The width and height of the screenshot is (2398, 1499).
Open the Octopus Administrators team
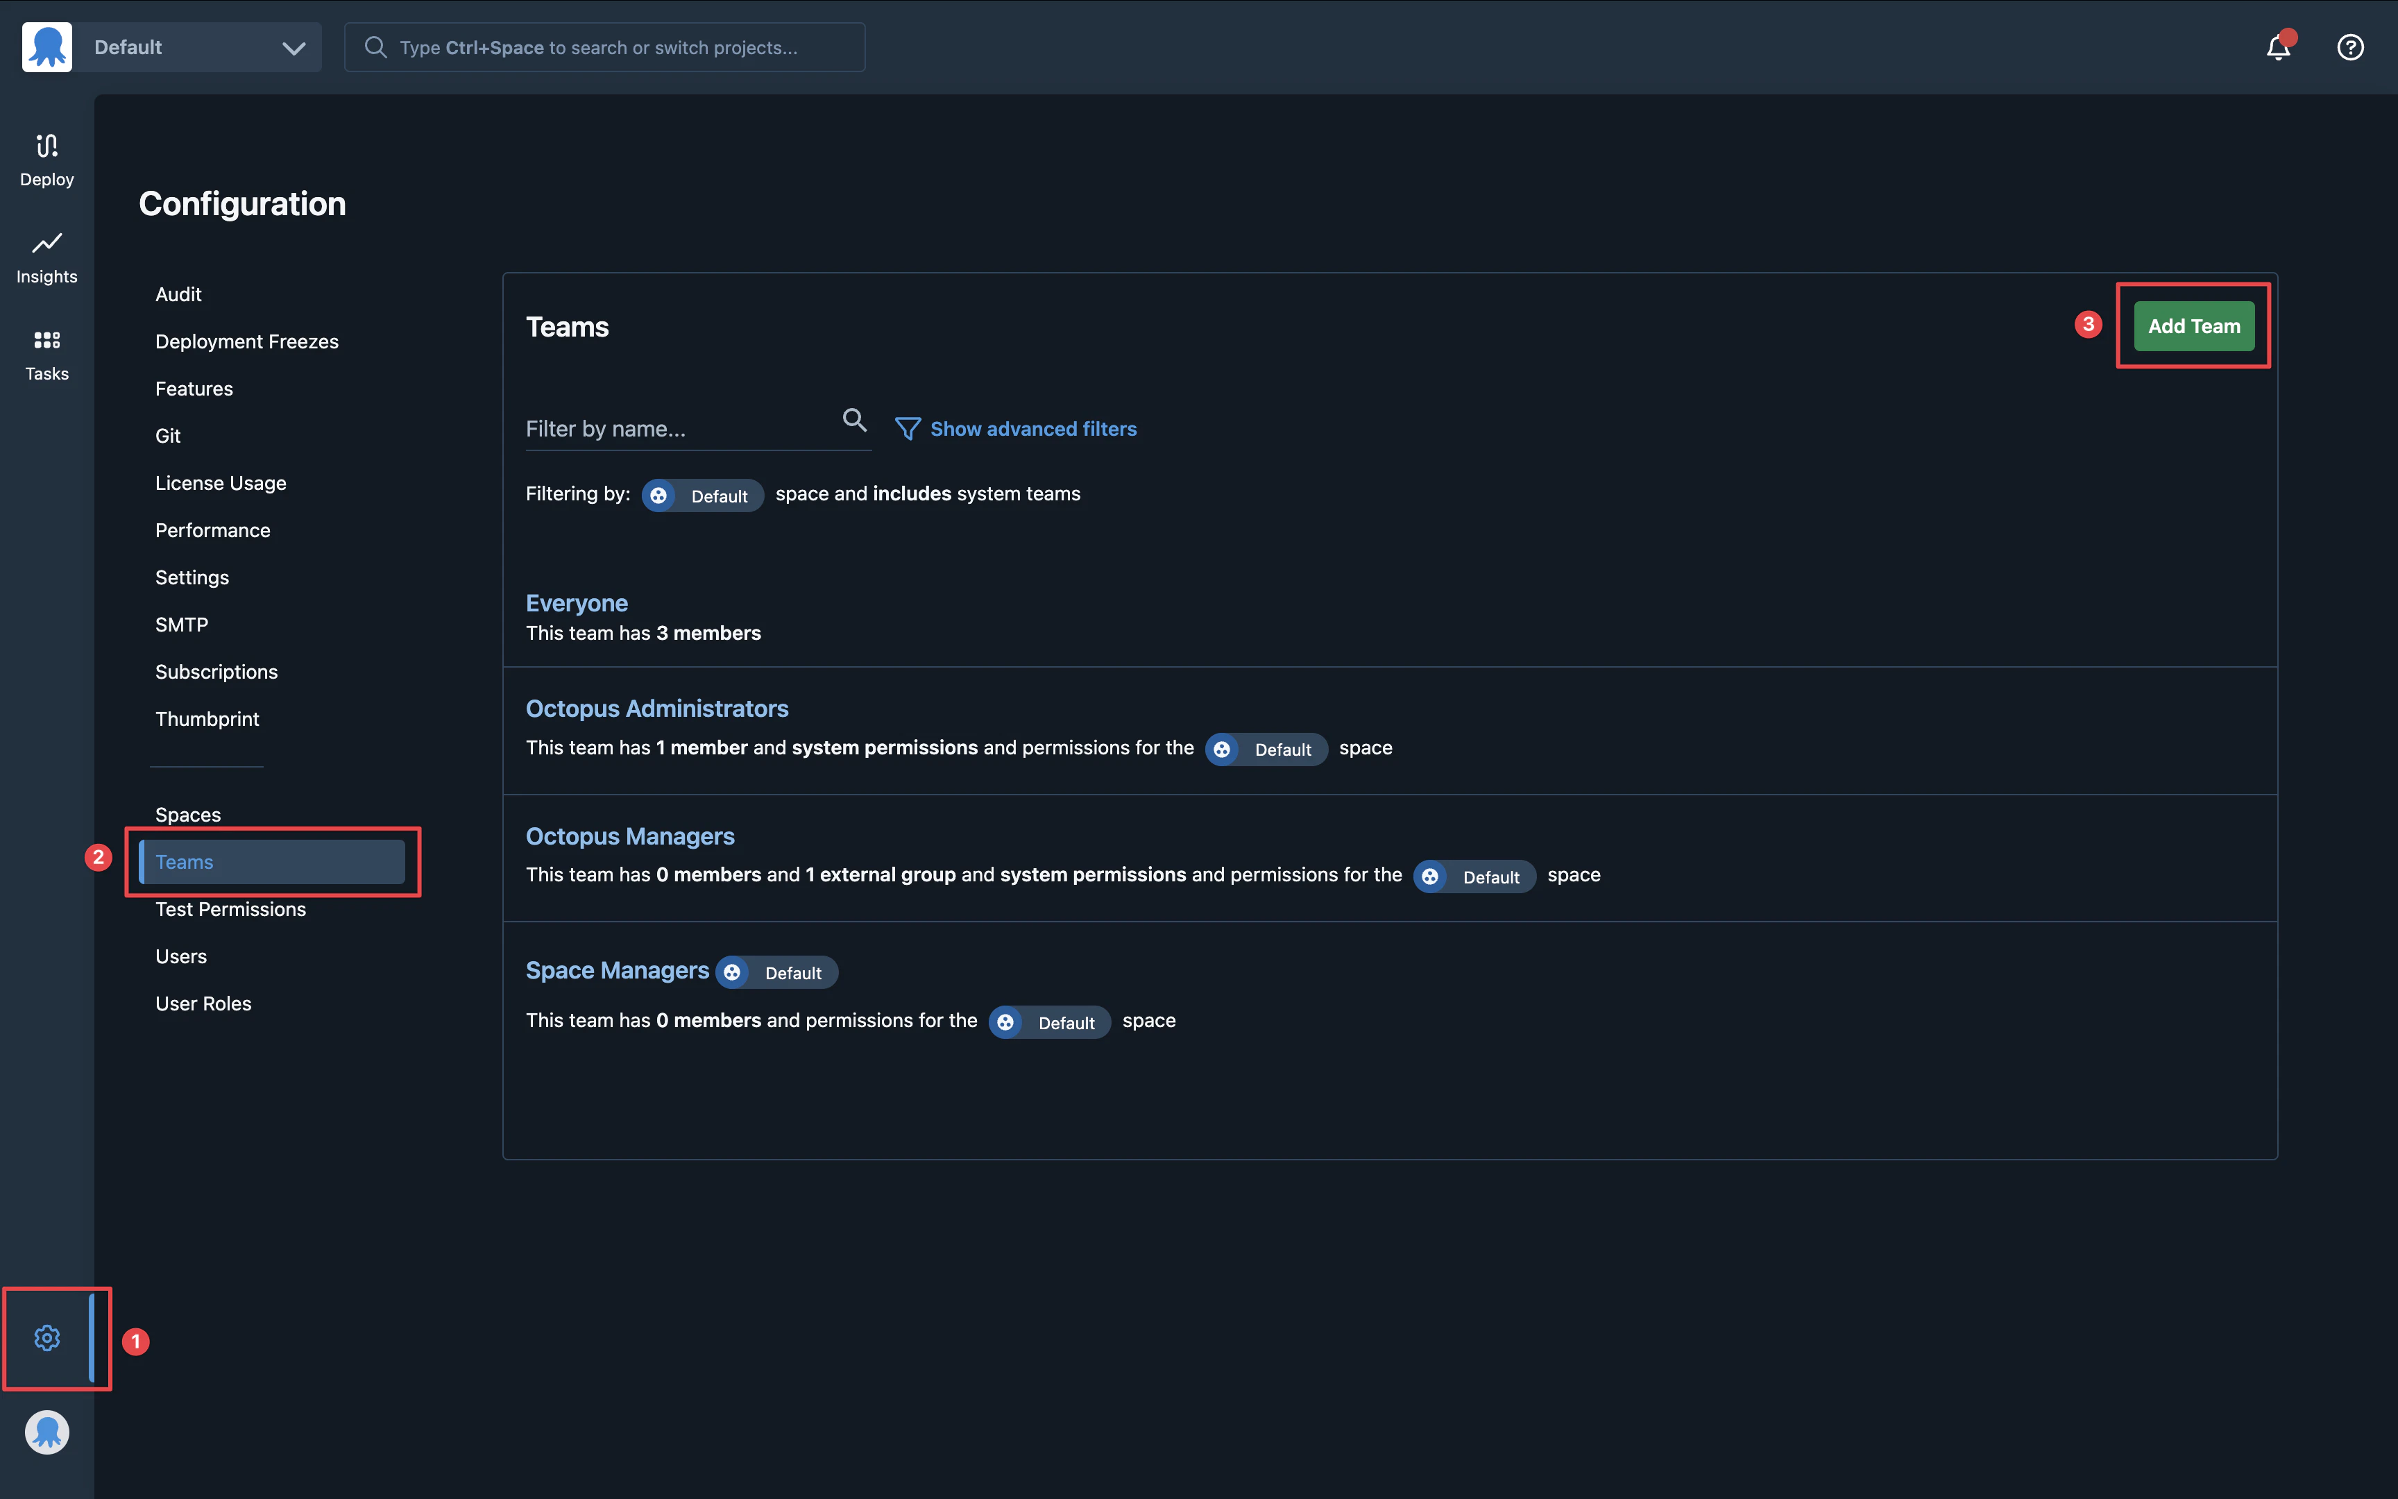click(657, 709)
